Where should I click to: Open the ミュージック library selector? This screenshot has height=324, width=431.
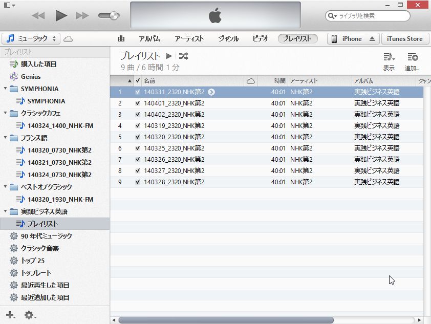click(x=31, y=38)
